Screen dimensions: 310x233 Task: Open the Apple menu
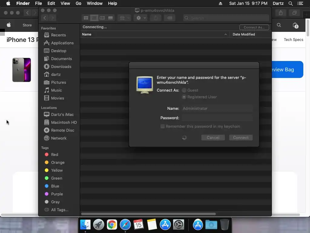pos(8,3)
